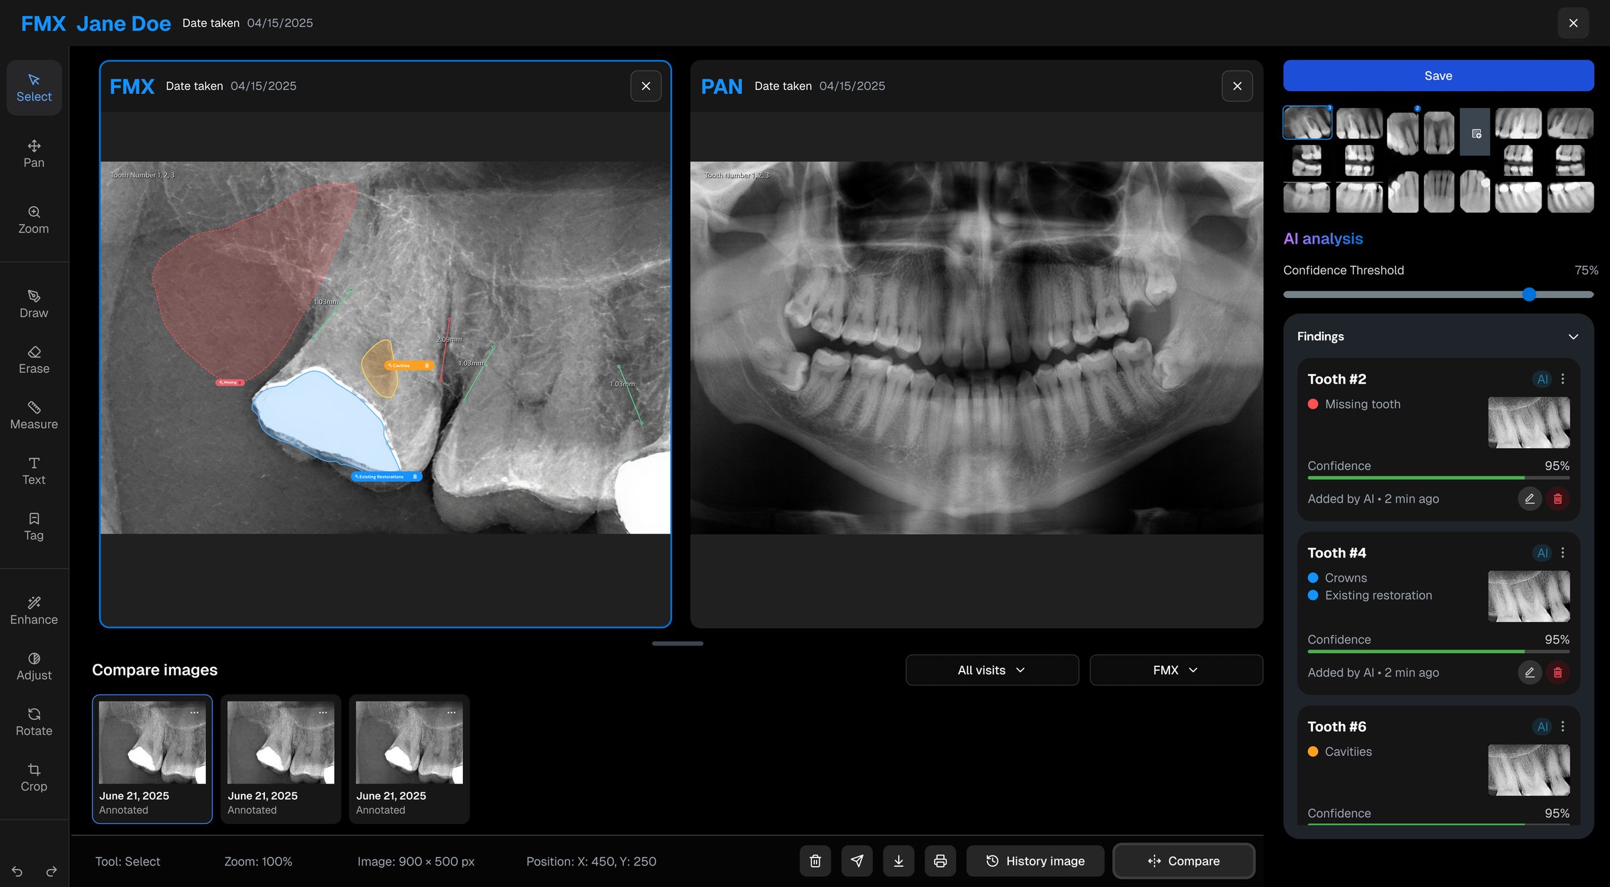Activate the Select tool
This screenshot has height=887, width=1610.
34,88
